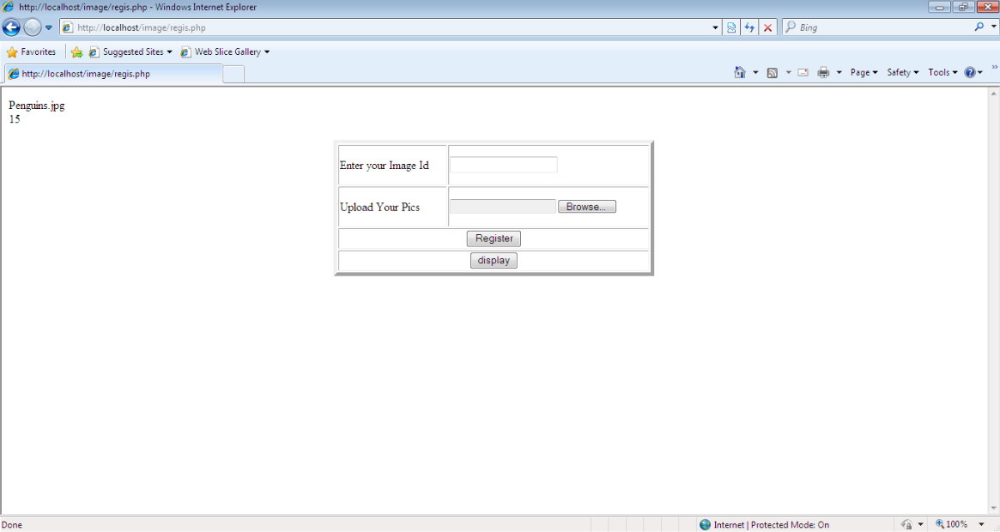Open the Safety menu
Viewport: 1000px width, 532px height.
[x=900, y=72]
